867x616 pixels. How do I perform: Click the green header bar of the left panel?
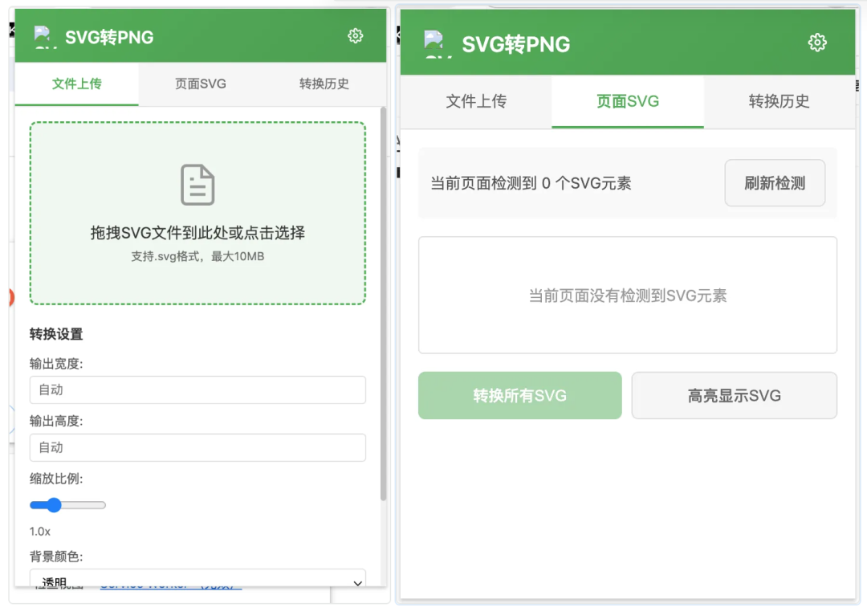pos(201,35)
